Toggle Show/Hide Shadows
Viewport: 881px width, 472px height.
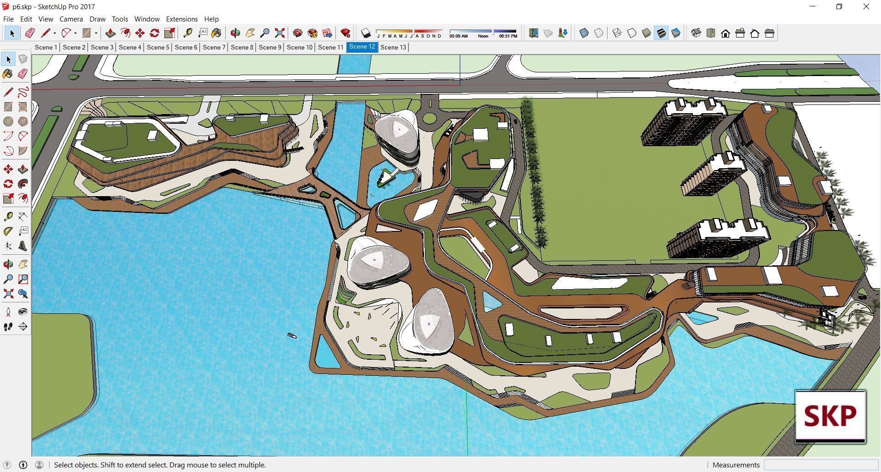pyautogui.click(x=366, y=33)
